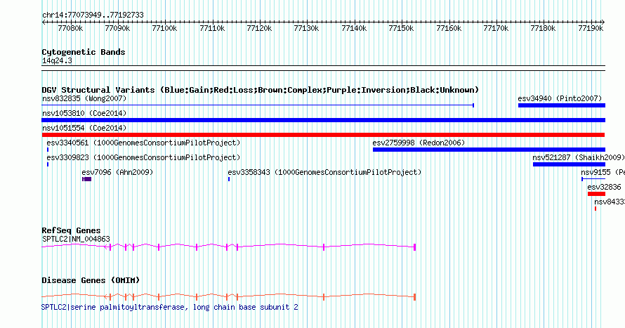Click the blue esv34940 gain bar
Screen dimensions: 625x328
(x=562, y=105)
